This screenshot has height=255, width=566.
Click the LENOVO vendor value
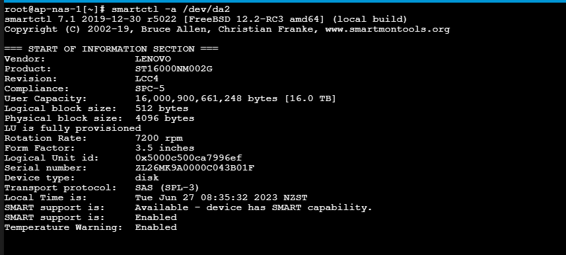[x=153, y=59]
